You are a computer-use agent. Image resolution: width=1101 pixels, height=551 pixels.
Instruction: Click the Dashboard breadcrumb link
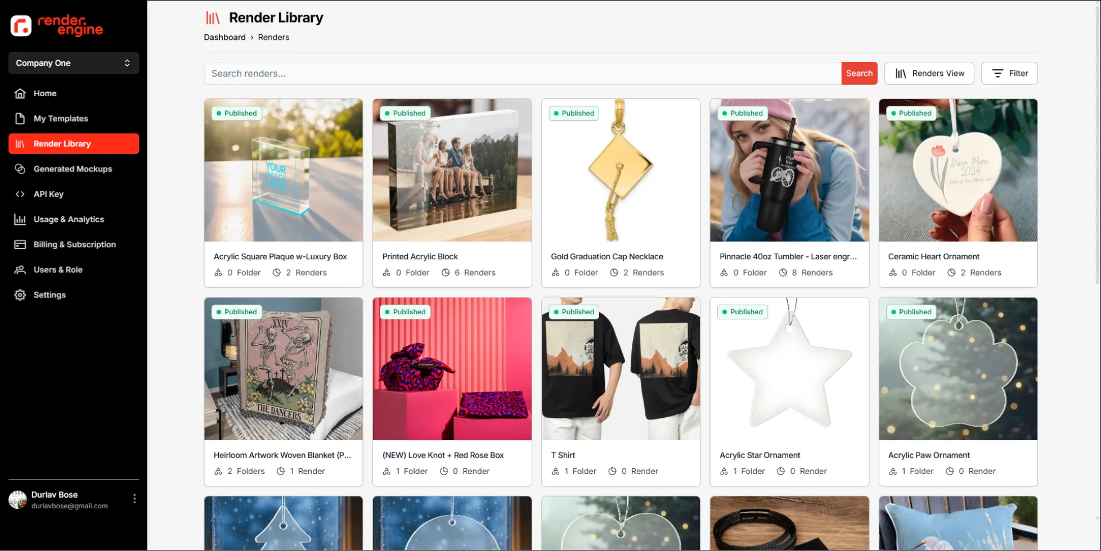tap(224, 37)
